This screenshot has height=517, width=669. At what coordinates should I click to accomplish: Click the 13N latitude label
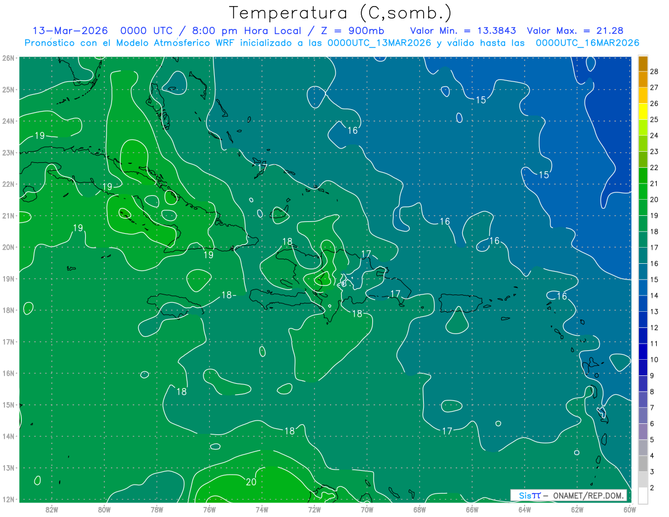pyautogui.click(x=8, y=468)
